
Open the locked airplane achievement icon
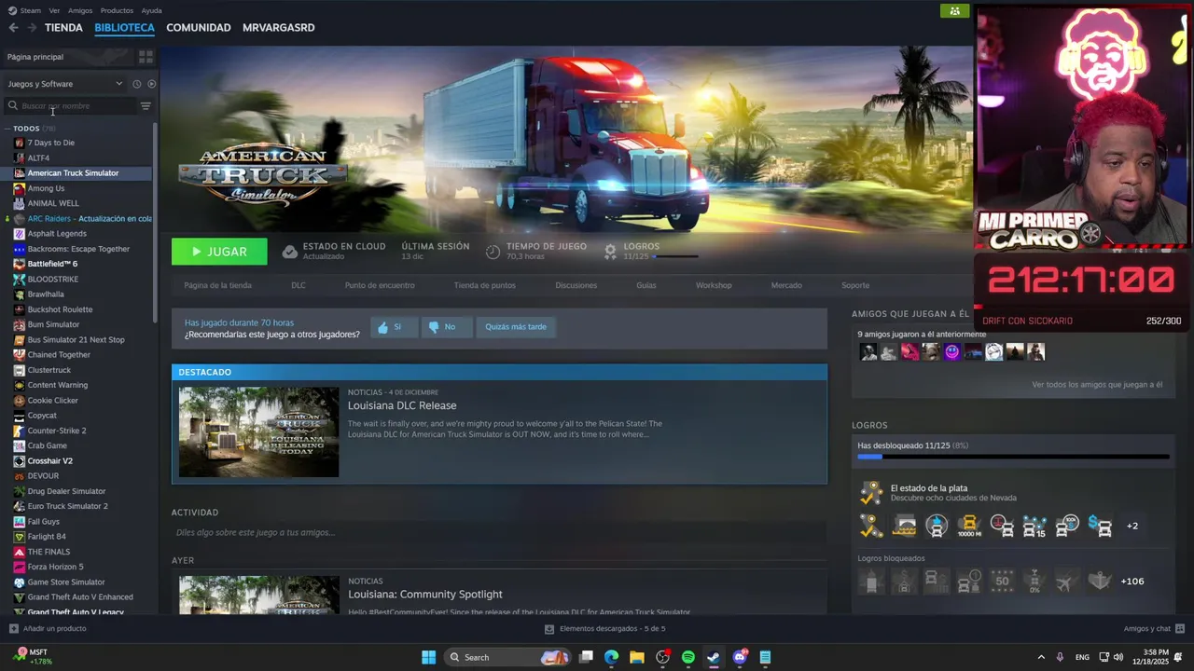[1067, 582]
